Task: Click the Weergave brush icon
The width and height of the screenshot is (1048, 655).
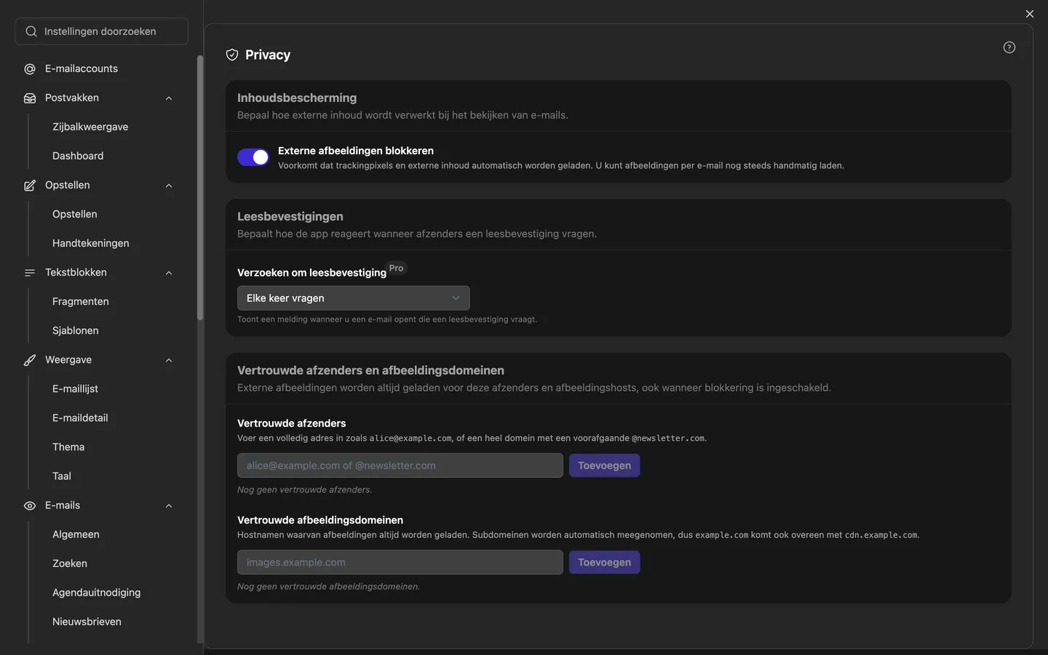Action: tap(30, 360)
